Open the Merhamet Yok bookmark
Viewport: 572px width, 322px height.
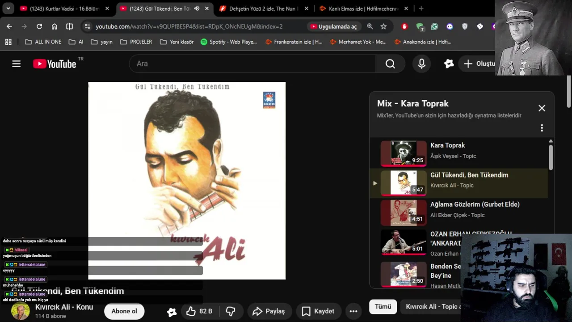tap(358, 42)
